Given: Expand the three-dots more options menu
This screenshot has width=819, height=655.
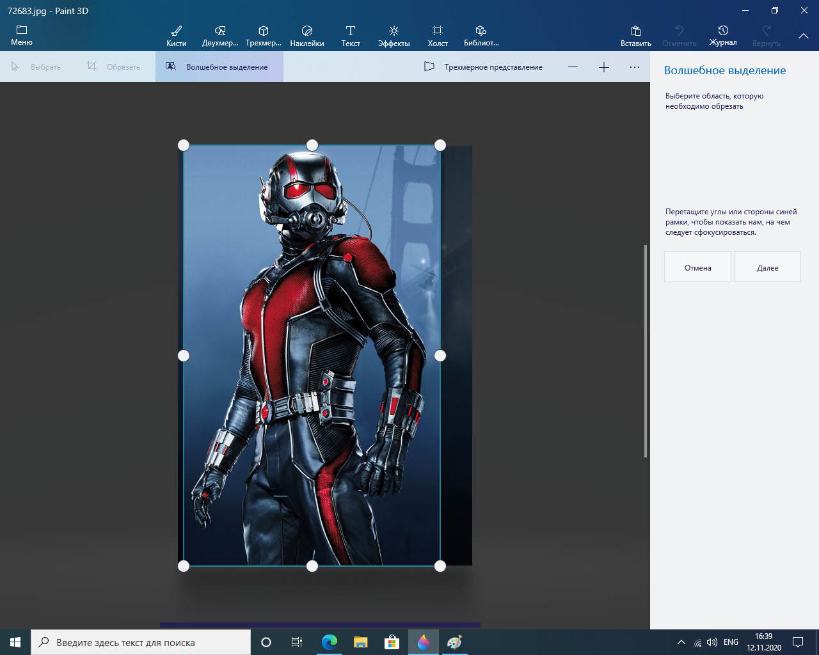Looking at the screenshot, I should 634,67.
